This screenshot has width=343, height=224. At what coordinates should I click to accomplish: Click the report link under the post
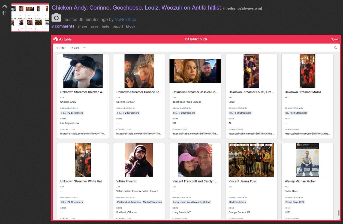[118, 26]
